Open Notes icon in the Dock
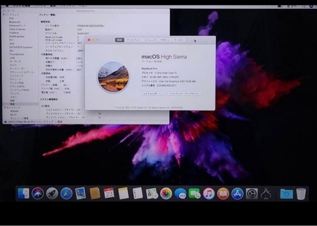The height and width of the screenshot is (226, 317). [123, 193]
